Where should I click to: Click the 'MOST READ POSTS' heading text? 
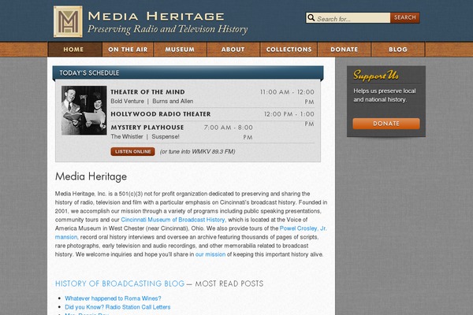pyautogui.click(x=229, y=283)
